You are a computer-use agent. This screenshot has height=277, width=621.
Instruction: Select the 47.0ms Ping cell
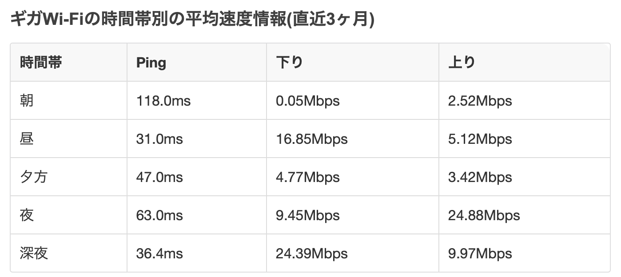point(159,177)
